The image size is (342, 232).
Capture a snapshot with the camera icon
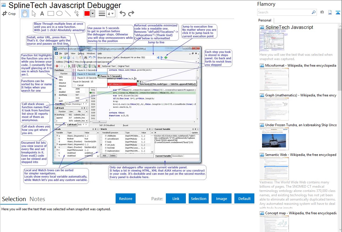(x=322, y=12)
